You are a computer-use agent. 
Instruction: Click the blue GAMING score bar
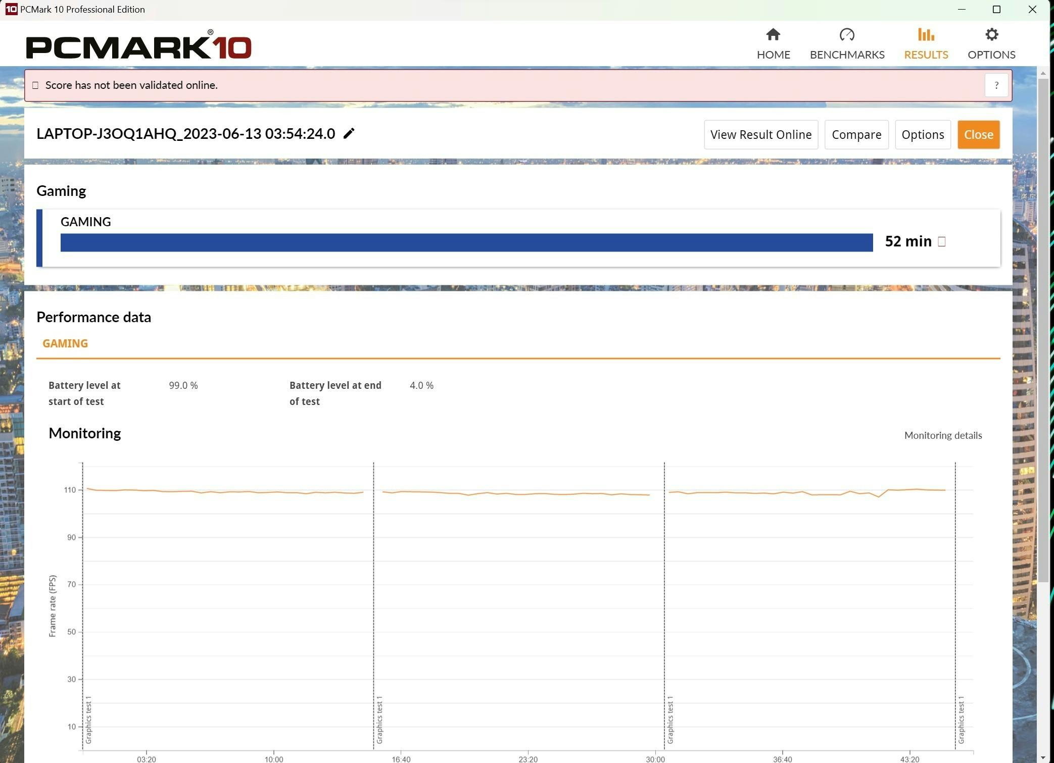click(466, 242)
